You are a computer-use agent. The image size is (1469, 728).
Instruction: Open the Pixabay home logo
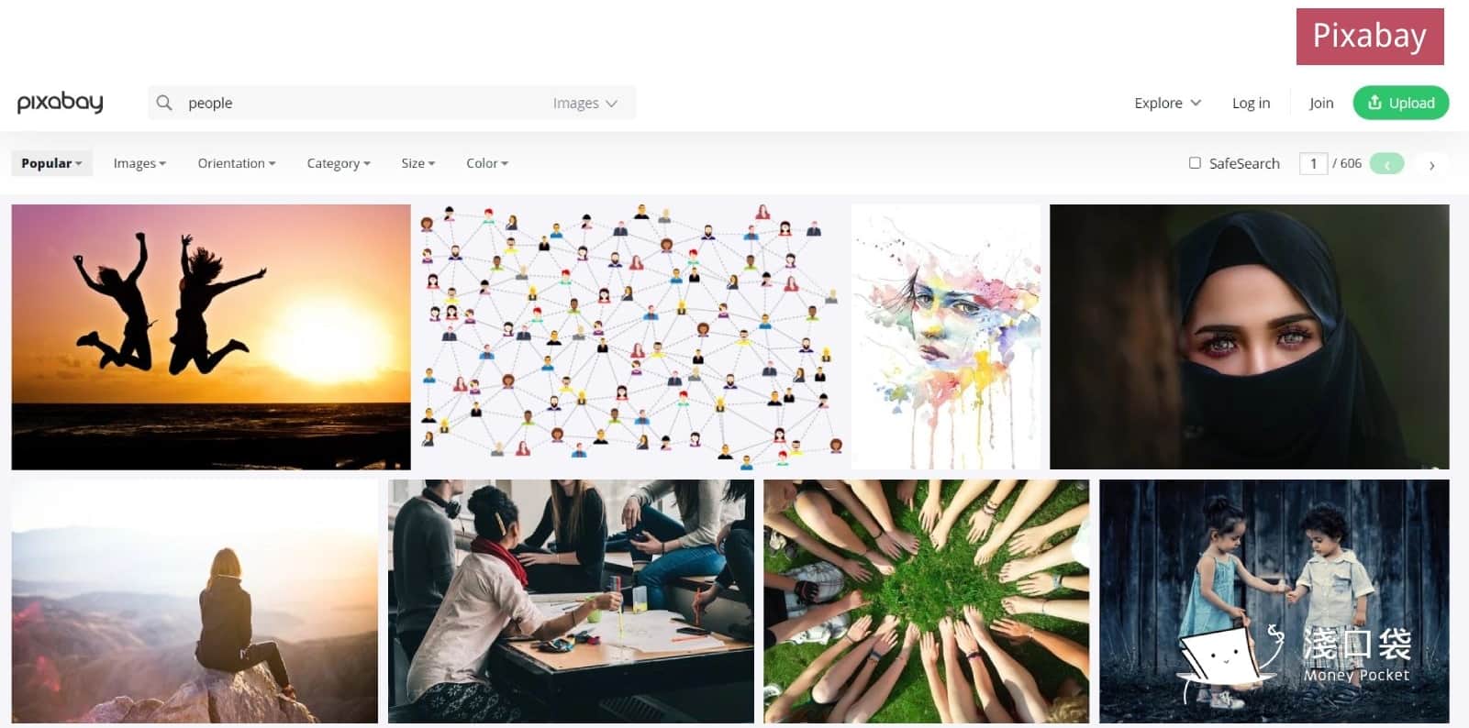click(x=61, y=103)
